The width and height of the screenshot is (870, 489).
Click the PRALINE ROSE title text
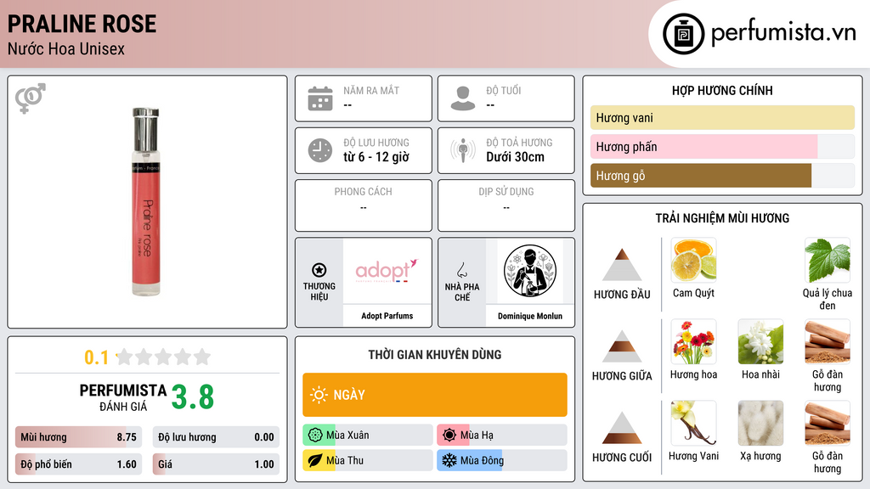82,24
